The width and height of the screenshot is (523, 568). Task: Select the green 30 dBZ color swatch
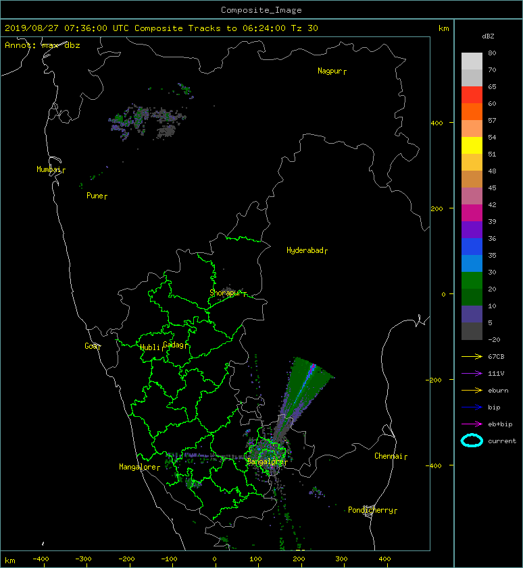[x=472, y=280]
